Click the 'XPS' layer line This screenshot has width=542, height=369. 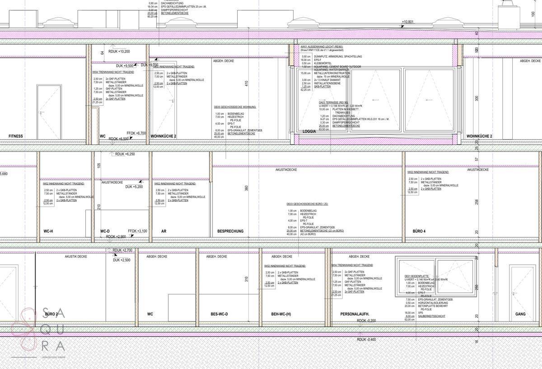pos(421,313)
